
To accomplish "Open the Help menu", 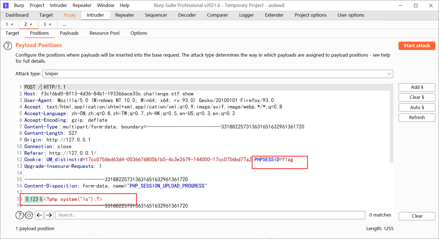I will click(x=124, y=5).
